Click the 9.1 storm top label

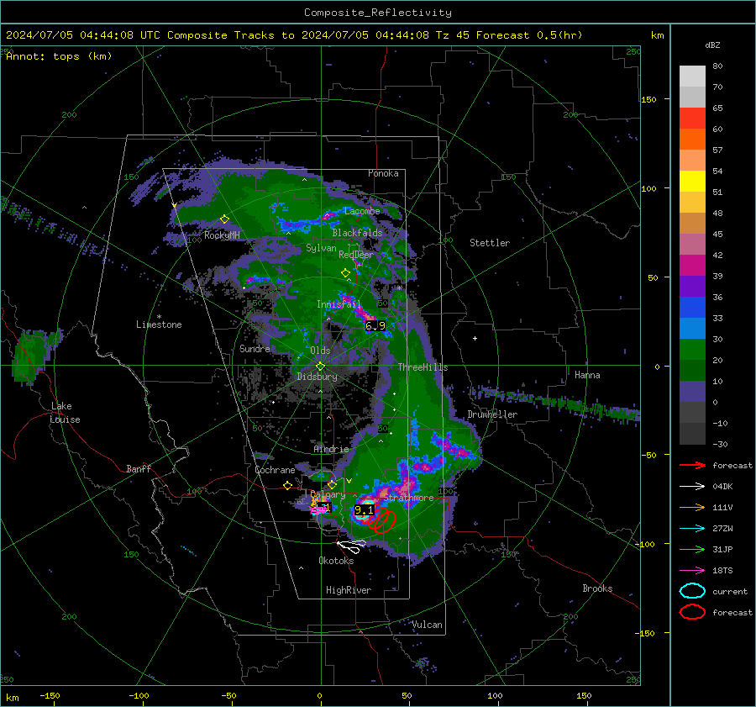[x=364, y=510]
